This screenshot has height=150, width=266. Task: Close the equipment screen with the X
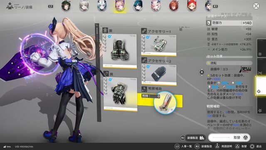point(256,6)
